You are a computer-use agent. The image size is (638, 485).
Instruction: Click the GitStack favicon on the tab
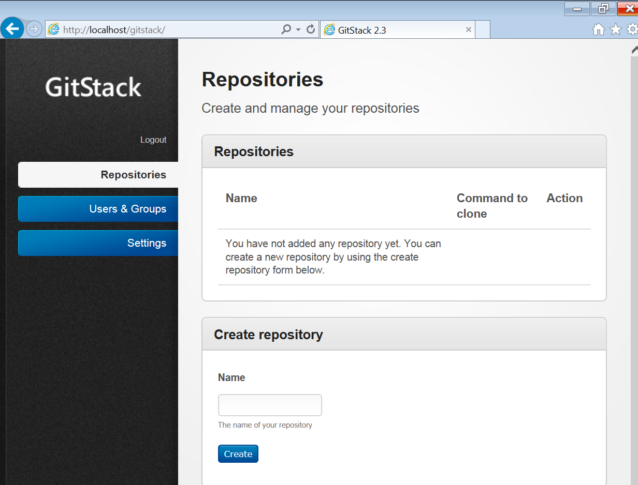point(330,29)
